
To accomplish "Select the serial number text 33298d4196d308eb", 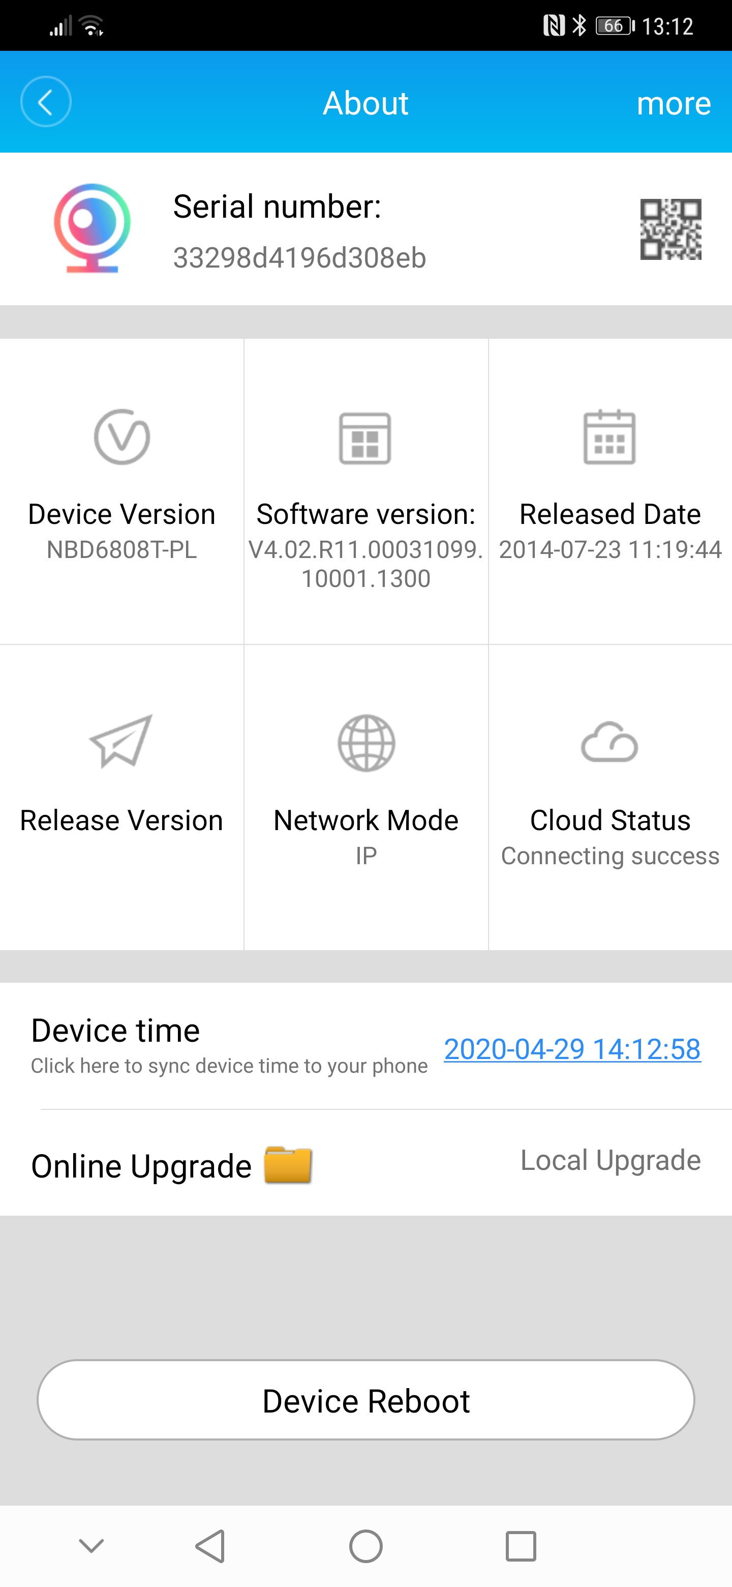I will tap(299, 258).
